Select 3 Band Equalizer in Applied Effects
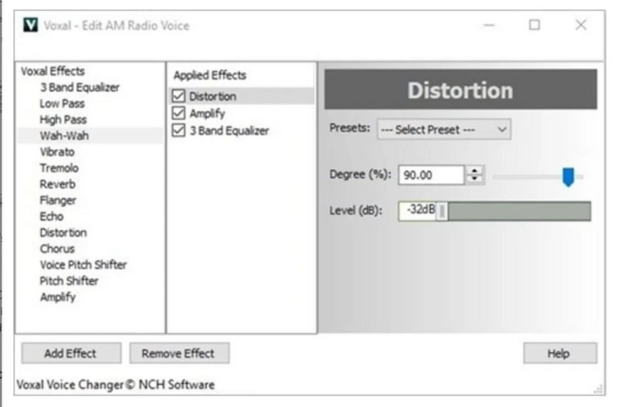 [229, 131]
